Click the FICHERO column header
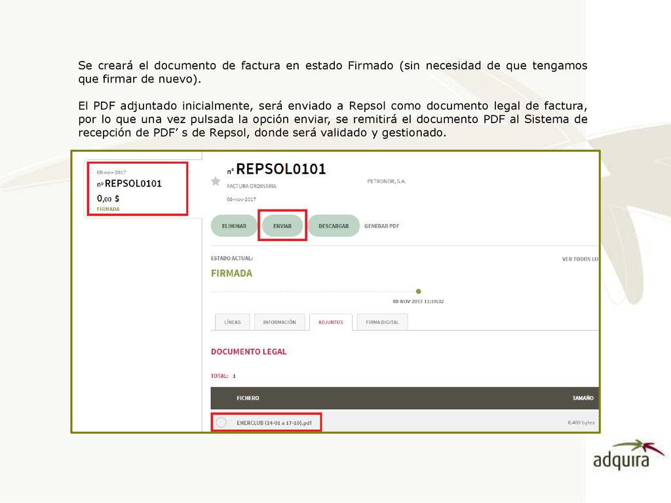This screenshot has width=671, height=503. (x=248, y=398)
